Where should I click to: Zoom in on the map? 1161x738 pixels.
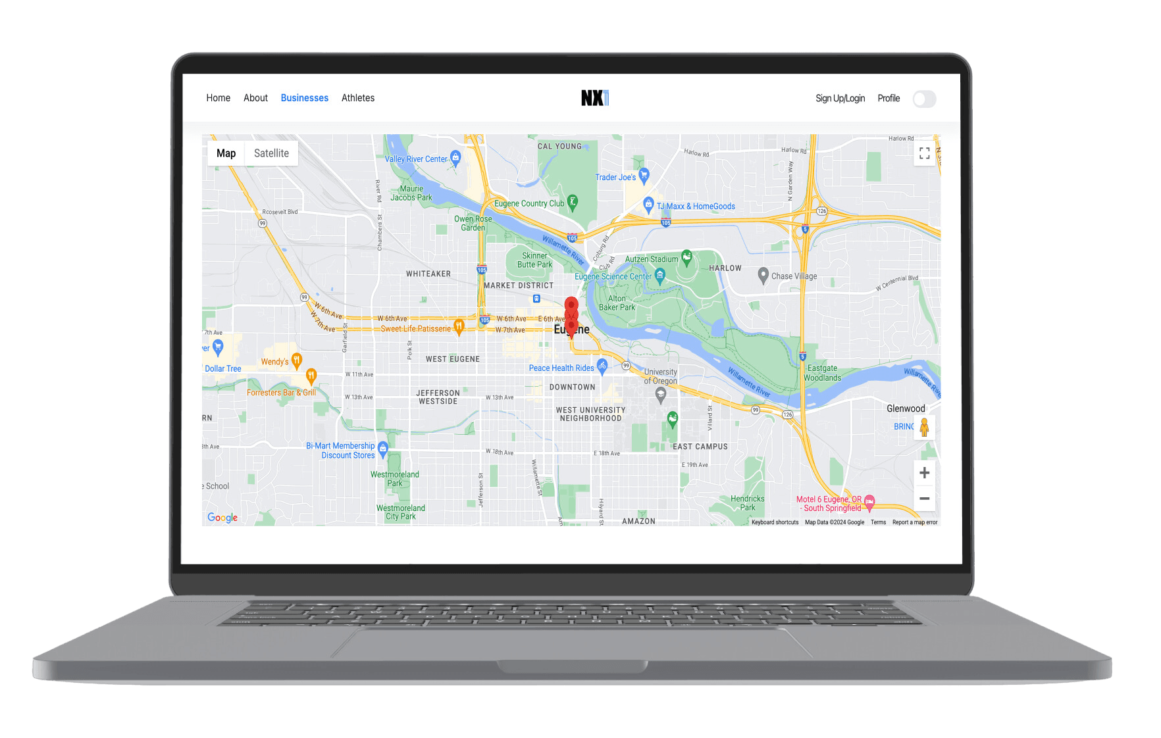[924, 473]
